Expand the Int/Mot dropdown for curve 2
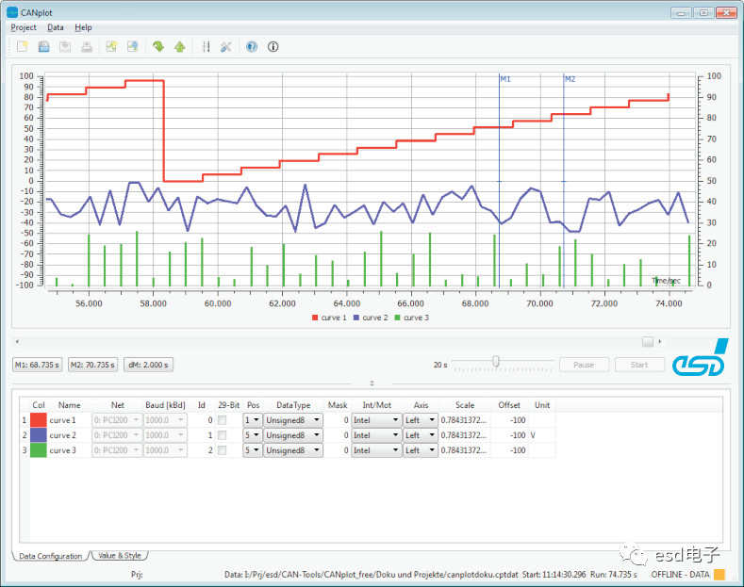The image size is (744, 587). 374,435
